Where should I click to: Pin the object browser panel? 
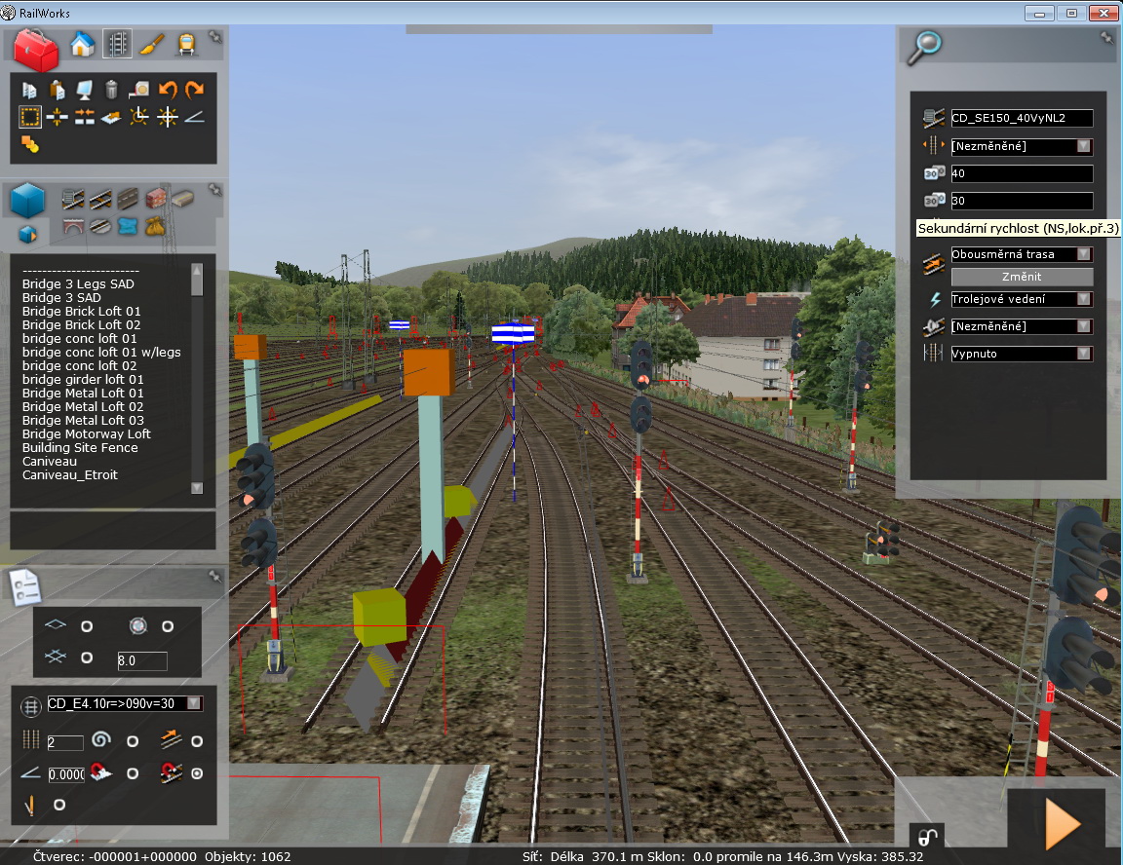(x=214, y=190)
